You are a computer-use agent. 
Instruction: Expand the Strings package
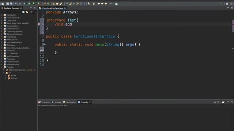pos(6,78)
